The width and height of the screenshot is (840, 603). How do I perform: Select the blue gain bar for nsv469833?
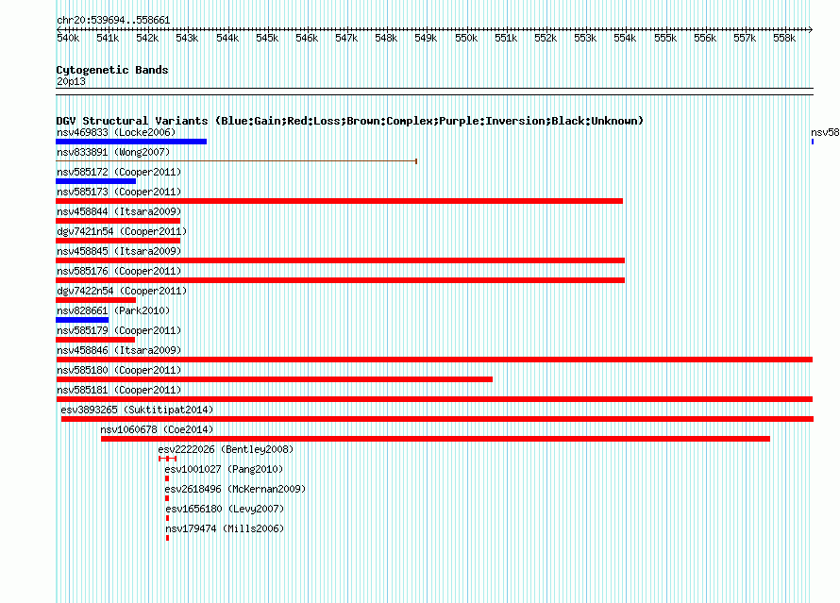pos(131,142)
